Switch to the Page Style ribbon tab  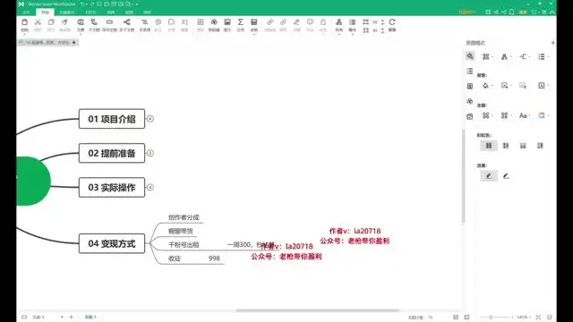(67, 12)
